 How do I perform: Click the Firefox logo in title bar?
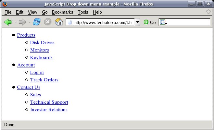coord(5,4)
